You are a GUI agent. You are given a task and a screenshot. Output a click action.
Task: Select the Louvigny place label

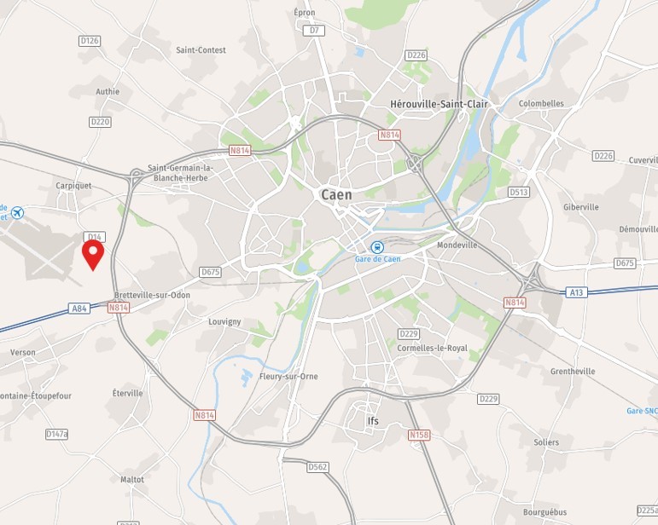click(x=225, y=322)
